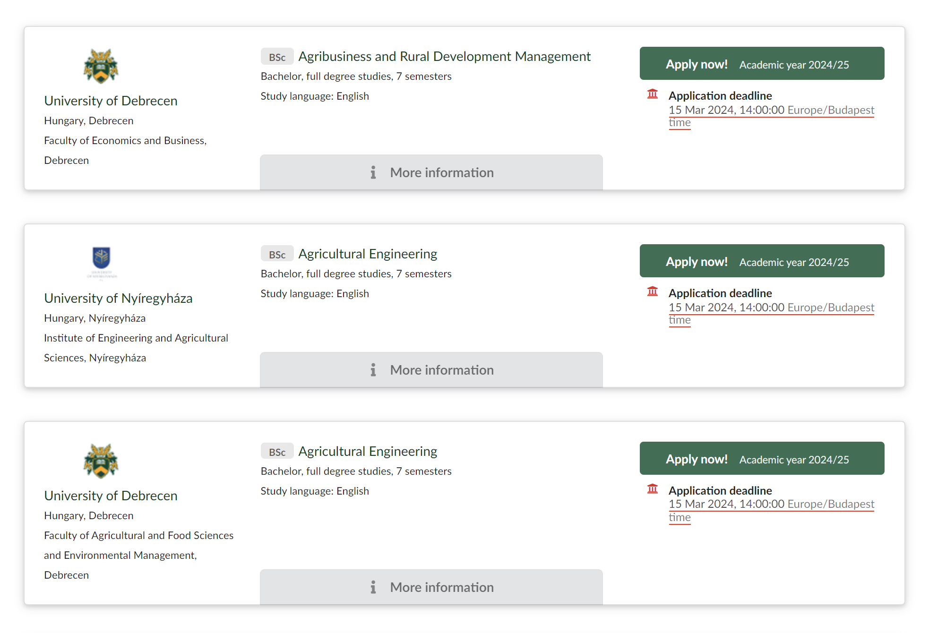Screen dimensions: 929x633
Task: Click 'Faculty of Economics and Business, Debrecen' text
Action: point(125,150)
